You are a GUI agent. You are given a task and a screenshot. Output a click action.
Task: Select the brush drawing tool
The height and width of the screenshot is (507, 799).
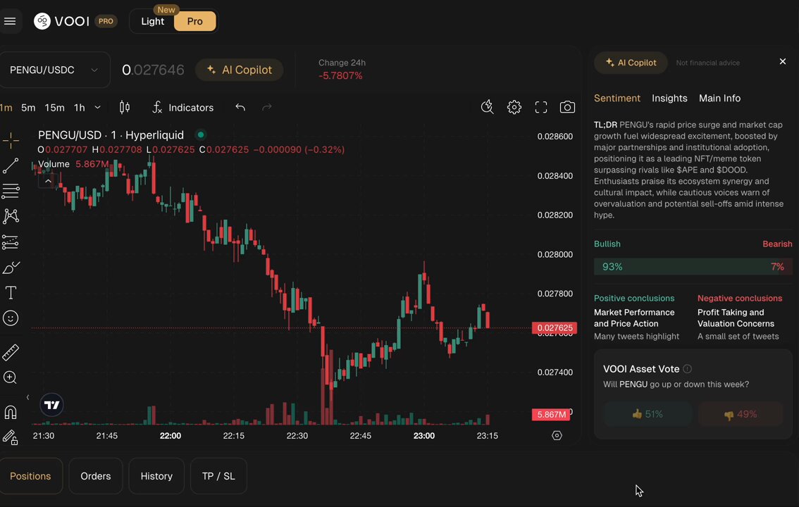pyautogui.click(x=11, y=268)
